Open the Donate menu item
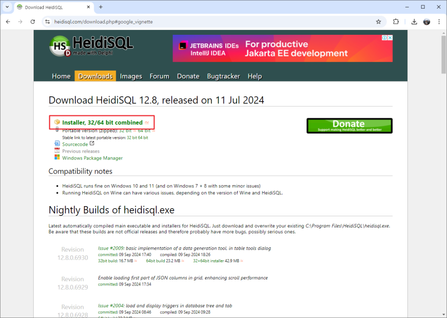Screen dimensions: 447x318 point(188,76)
